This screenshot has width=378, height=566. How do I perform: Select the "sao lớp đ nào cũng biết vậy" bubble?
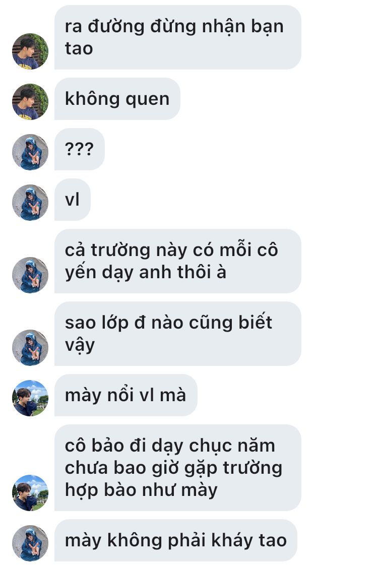click(177, 334)
